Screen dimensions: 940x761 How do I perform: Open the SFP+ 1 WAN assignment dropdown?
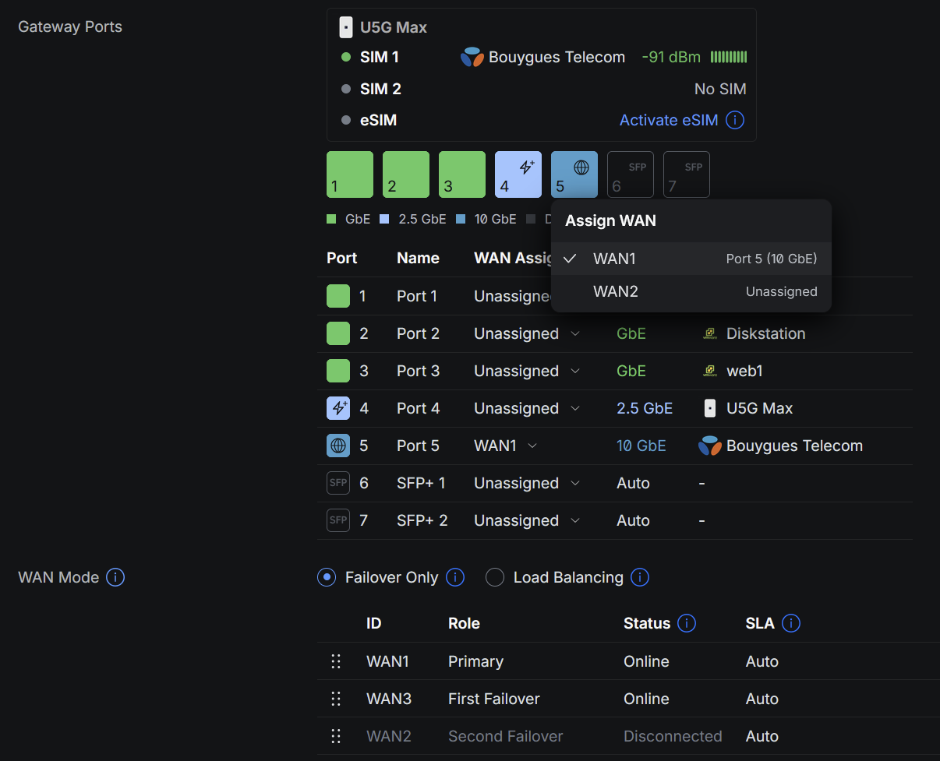click(x=526, y=483)
